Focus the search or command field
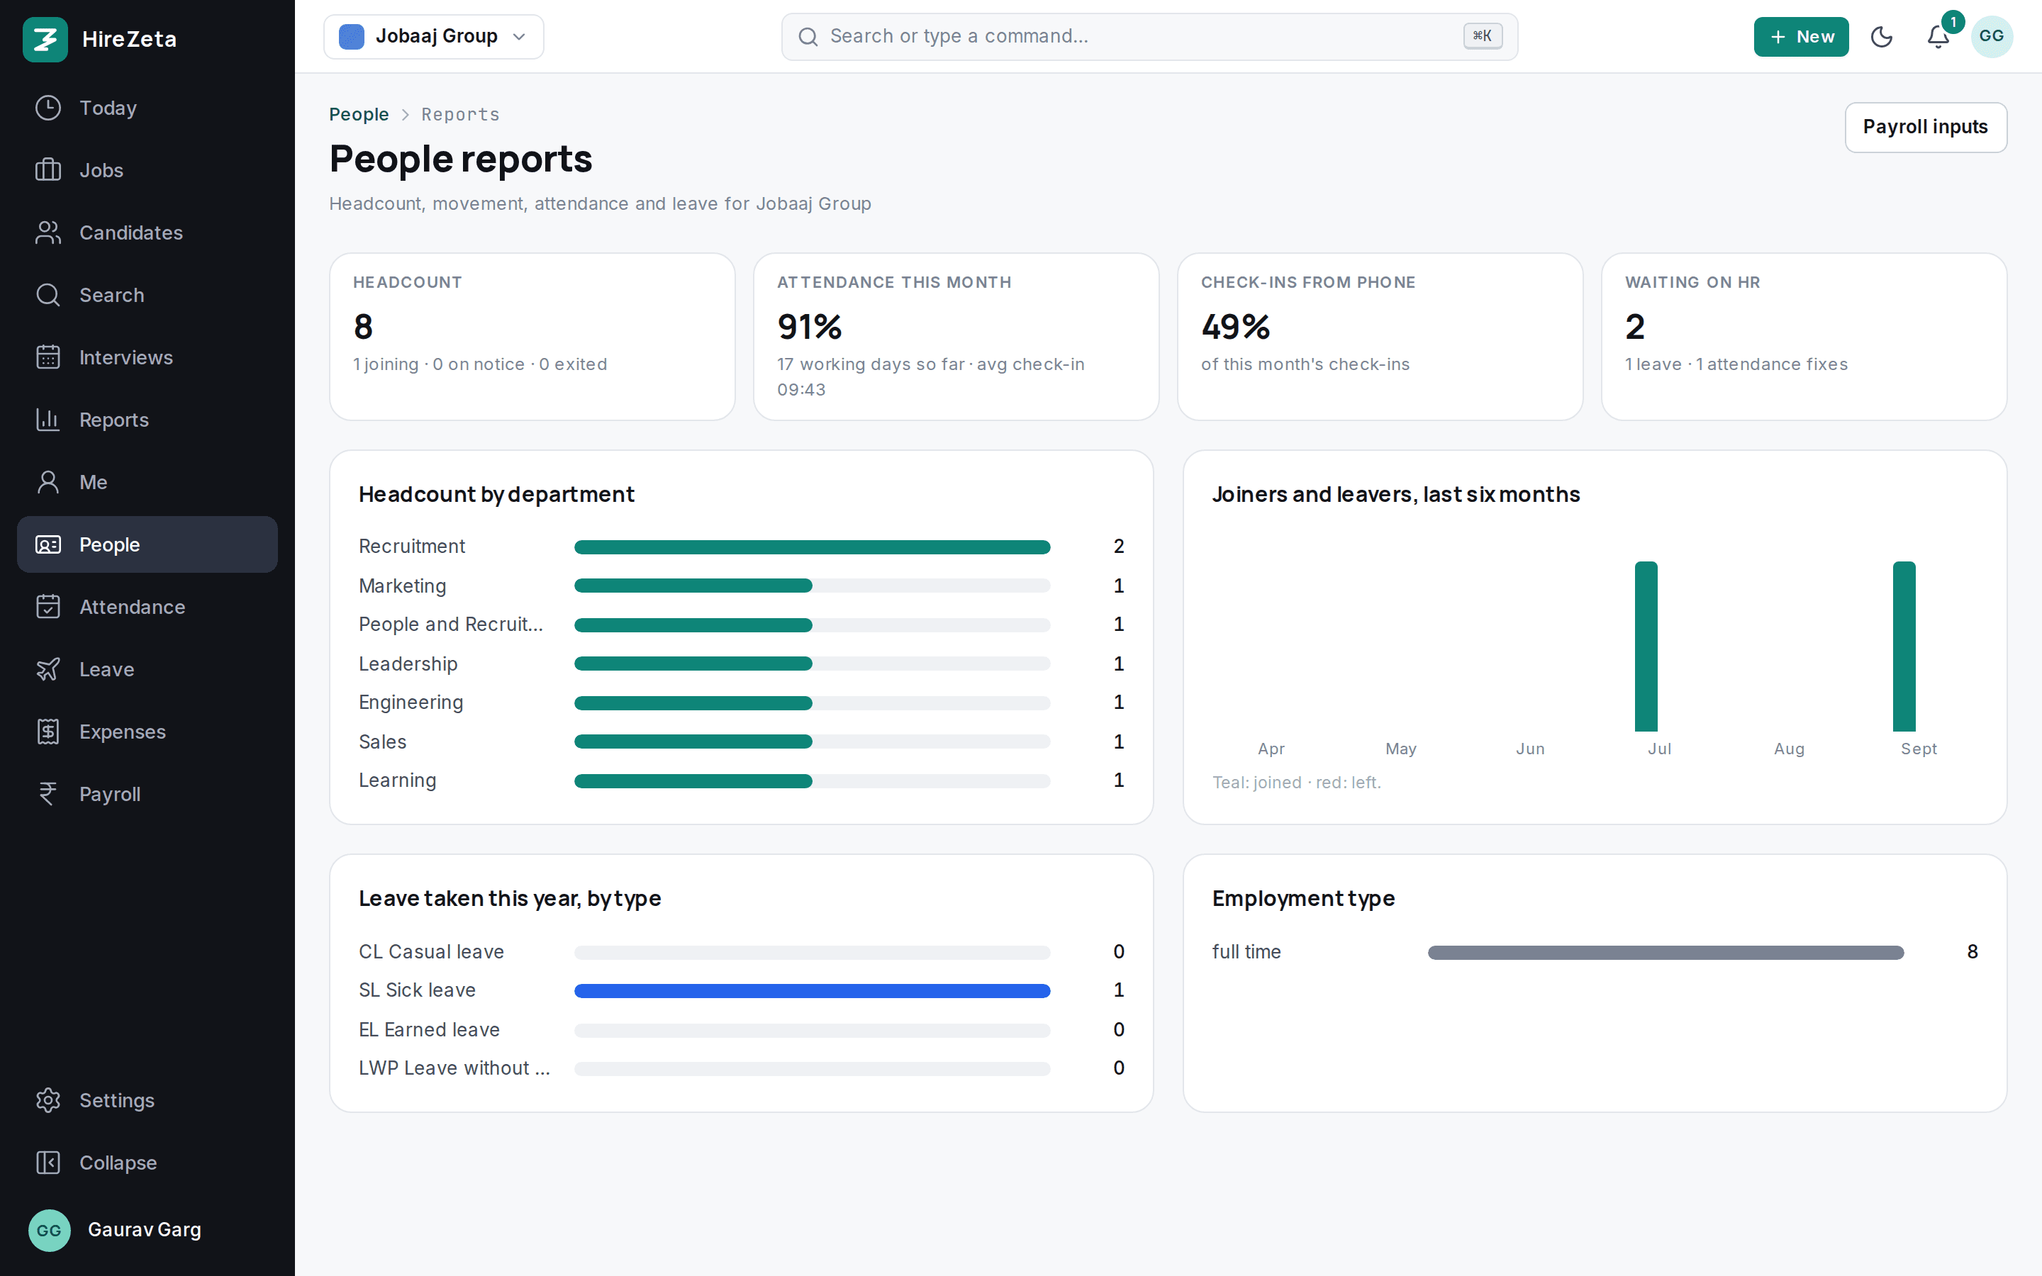2042x1276 pixels. click(1149, 36)
